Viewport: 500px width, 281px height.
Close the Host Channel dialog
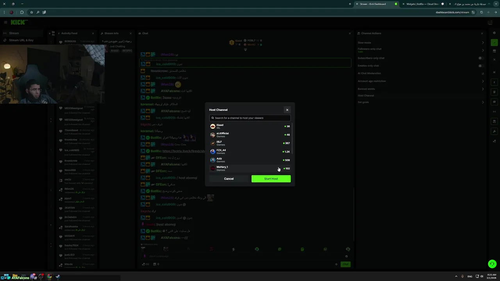coord(287,110)
